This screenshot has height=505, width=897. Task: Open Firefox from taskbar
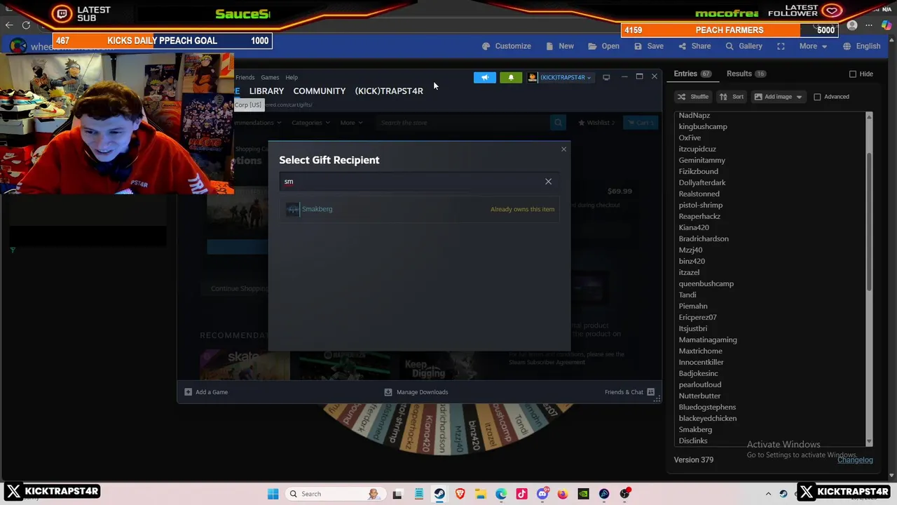[563, 494]
